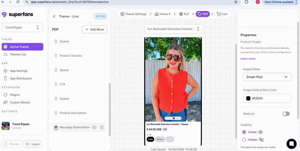Screen dimensions: 300x151
Task: Open the Cart screen tab
Action: tap(222, 14)
